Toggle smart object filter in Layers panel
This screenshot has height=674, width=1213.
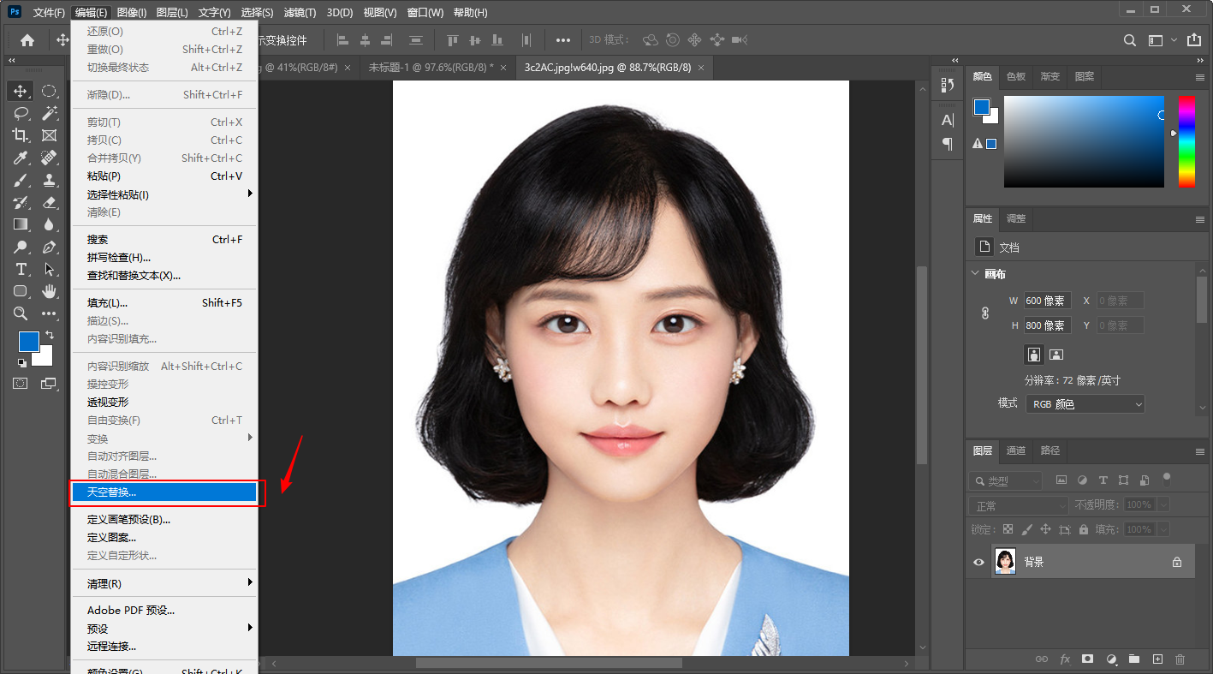pyautogui.click(x=1144, y=480)
